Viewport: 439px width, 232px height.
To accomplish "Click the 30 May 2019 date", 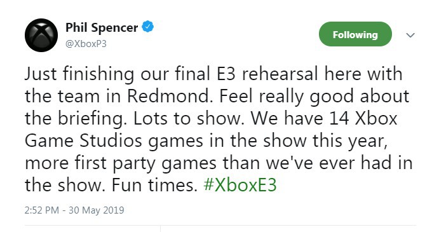I will pyautogui.click(x=97, y=210).
